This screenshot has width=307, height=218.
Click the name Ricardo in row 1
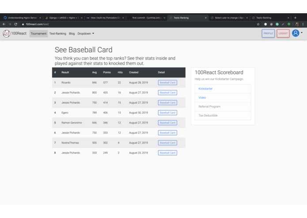(x=66, y=83)
